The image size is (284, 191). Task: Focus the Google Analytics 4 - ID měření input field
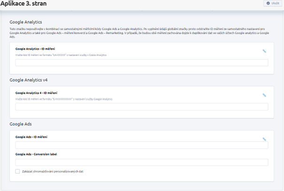[x=142, y=107]
